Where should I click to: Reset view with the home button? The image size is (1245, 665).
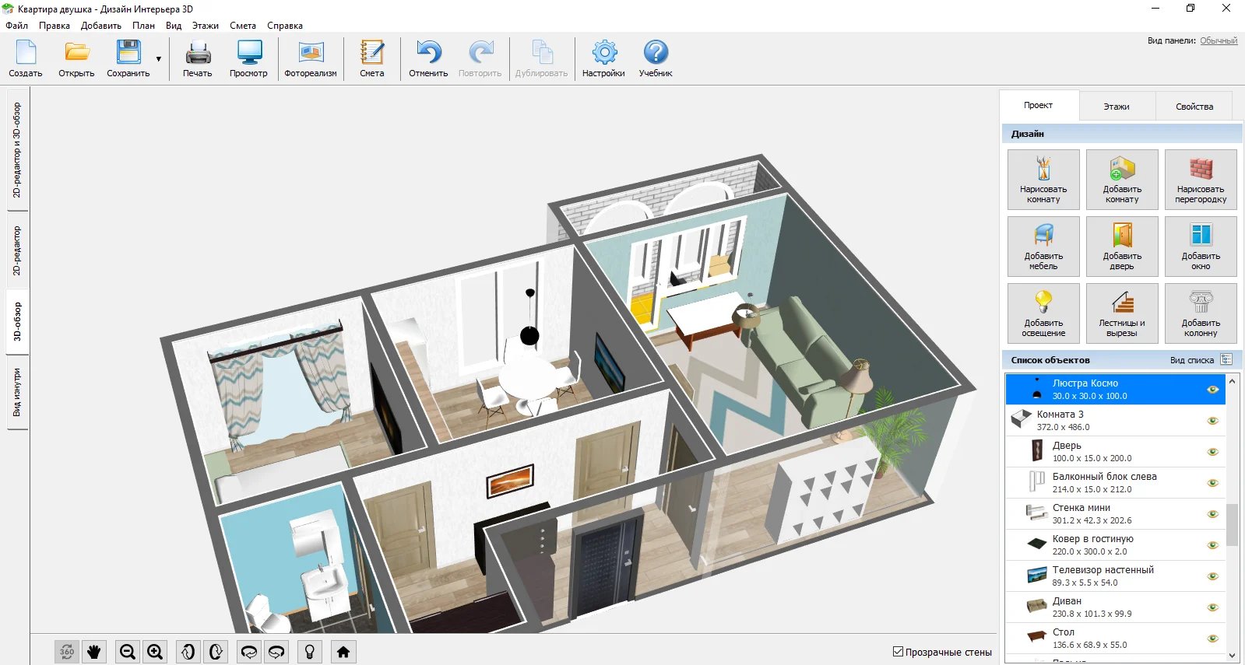point(343,652)
